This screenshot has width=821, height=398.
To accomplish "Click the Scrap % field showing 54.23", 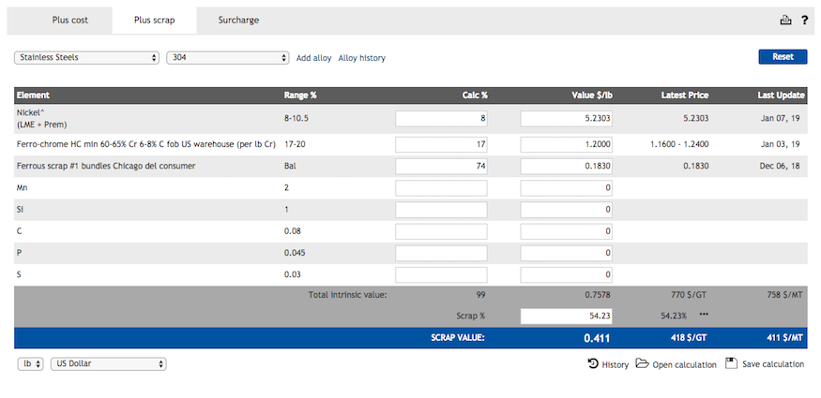I will point(566,317).
